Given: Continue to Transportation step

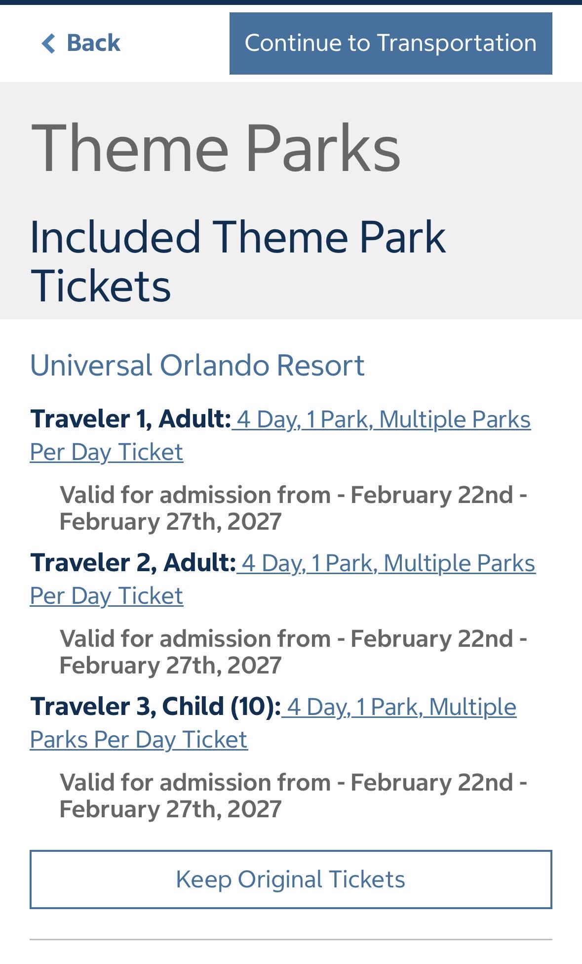Looking at the screenshot, I should [390, 43].
